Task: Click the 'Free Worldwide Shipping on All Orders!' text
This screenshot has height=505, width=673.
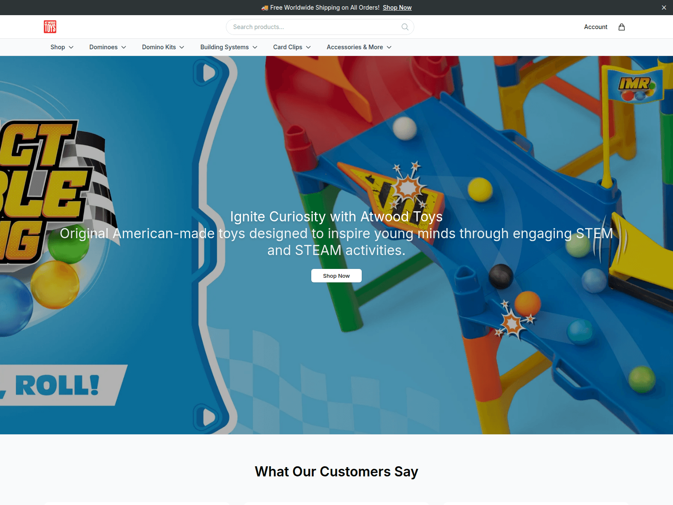Action: pyautogui.click(x=325, y=8)
